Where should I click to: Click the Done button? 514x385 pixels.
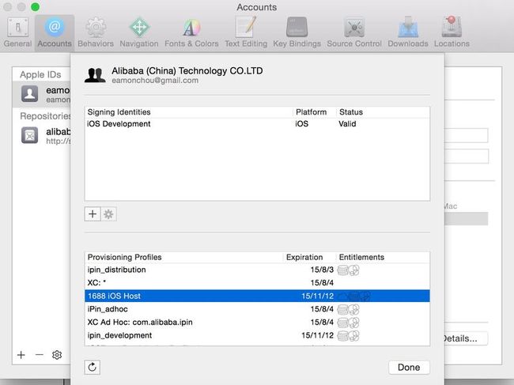click(x=409, y=368)
